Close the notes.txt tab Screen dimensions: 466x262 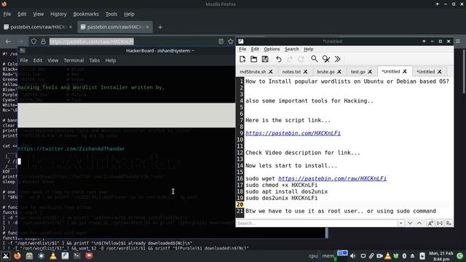click(x=305, y=72)
